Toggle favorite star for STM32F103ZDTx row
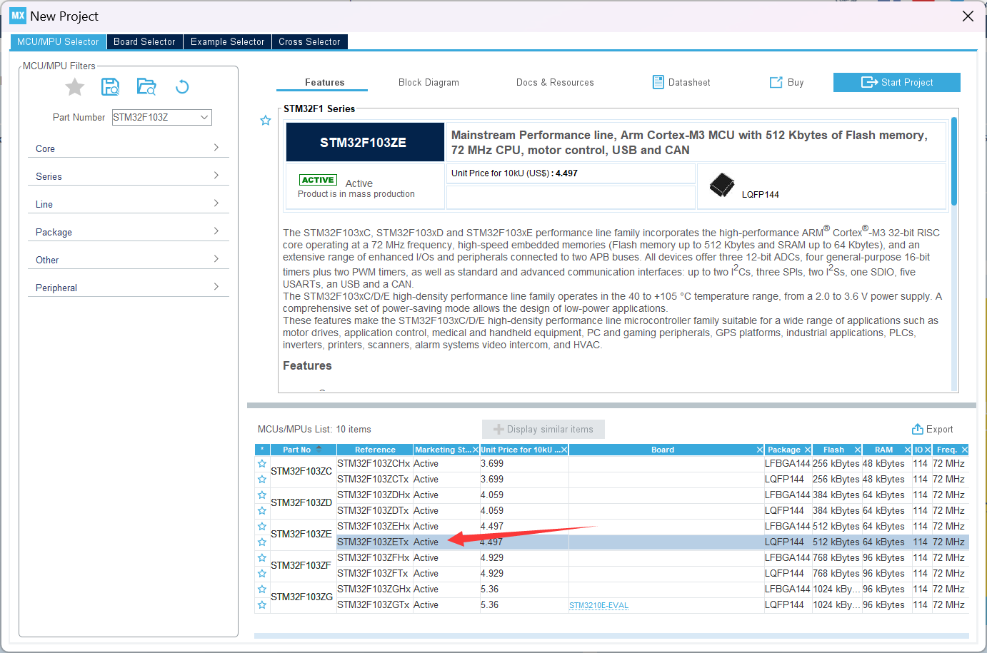The height and width of the screenshot is (653, 987). click(x=262, y=511)
